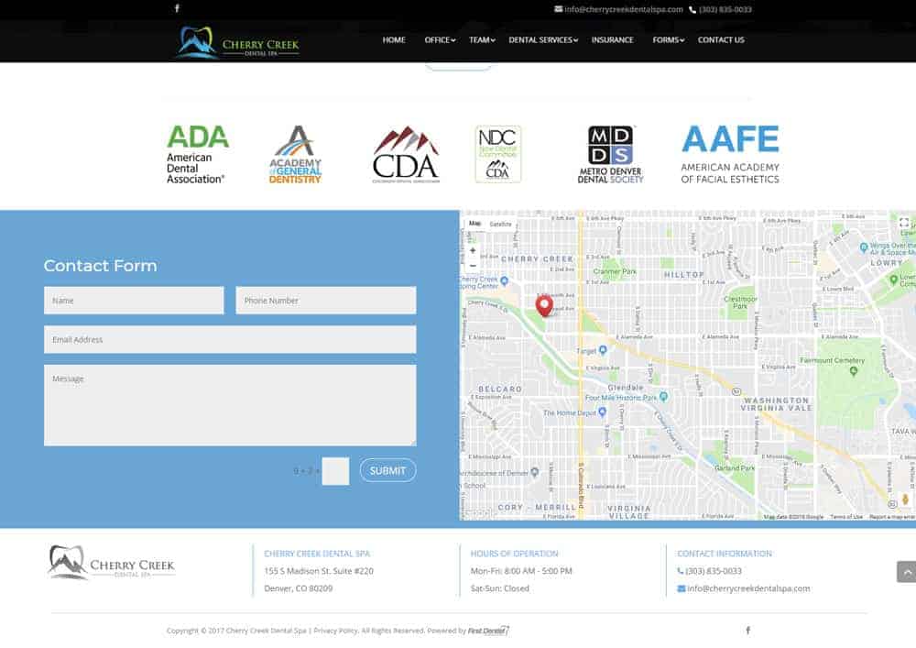Screen dimensions: 916x648
Task: Open map Terms of Use link
Action: click(x=845, y=517)
